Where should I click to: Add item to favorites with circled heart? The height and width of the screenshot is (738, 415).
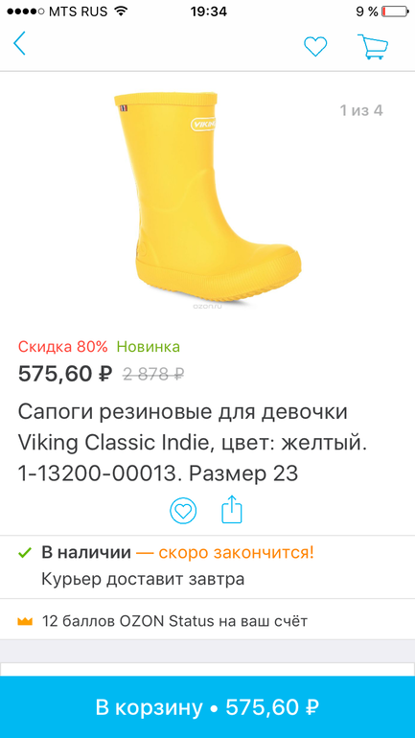[183, 510]
